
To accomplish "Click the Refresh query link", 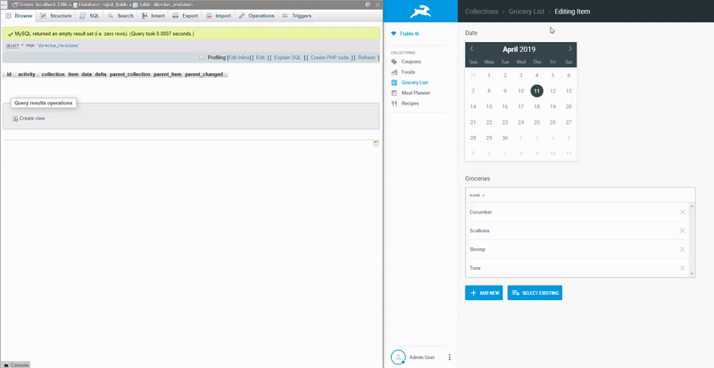I will [367, 57].
